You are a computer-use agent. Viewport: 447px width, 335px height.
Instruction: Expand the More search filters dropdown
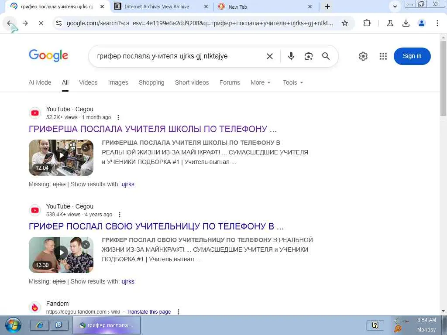click(x=260, y=82)
